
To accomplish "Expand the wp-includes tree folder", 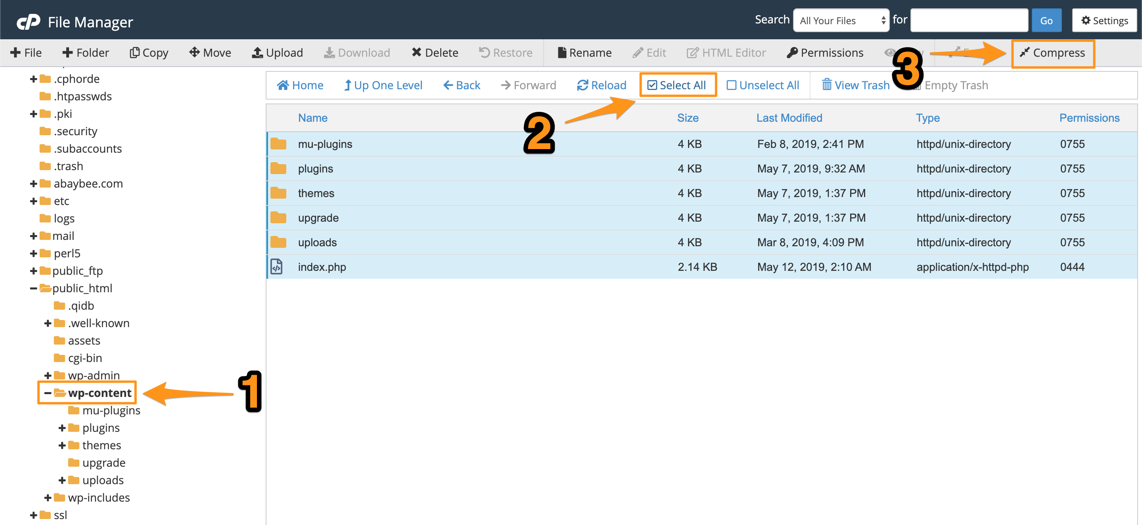I will click(48, 498).
